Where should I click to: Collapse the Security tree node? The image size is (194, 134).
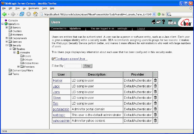[7, 45]
